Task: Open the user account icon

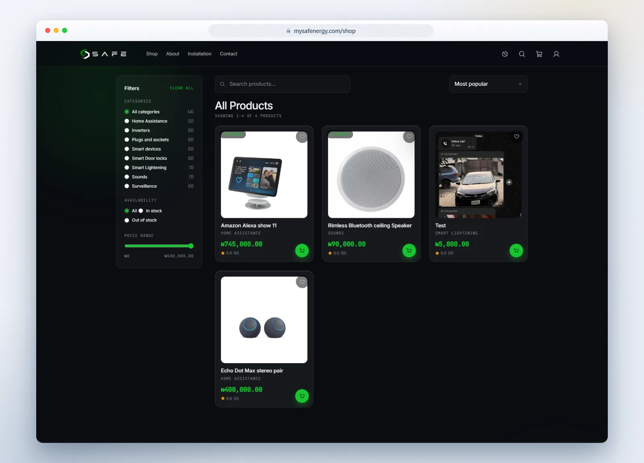Action: coord(556,54)
